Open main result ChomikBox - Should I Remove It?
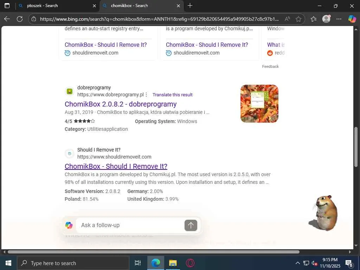The image size is (360, 270). click(x=116, y=166)
